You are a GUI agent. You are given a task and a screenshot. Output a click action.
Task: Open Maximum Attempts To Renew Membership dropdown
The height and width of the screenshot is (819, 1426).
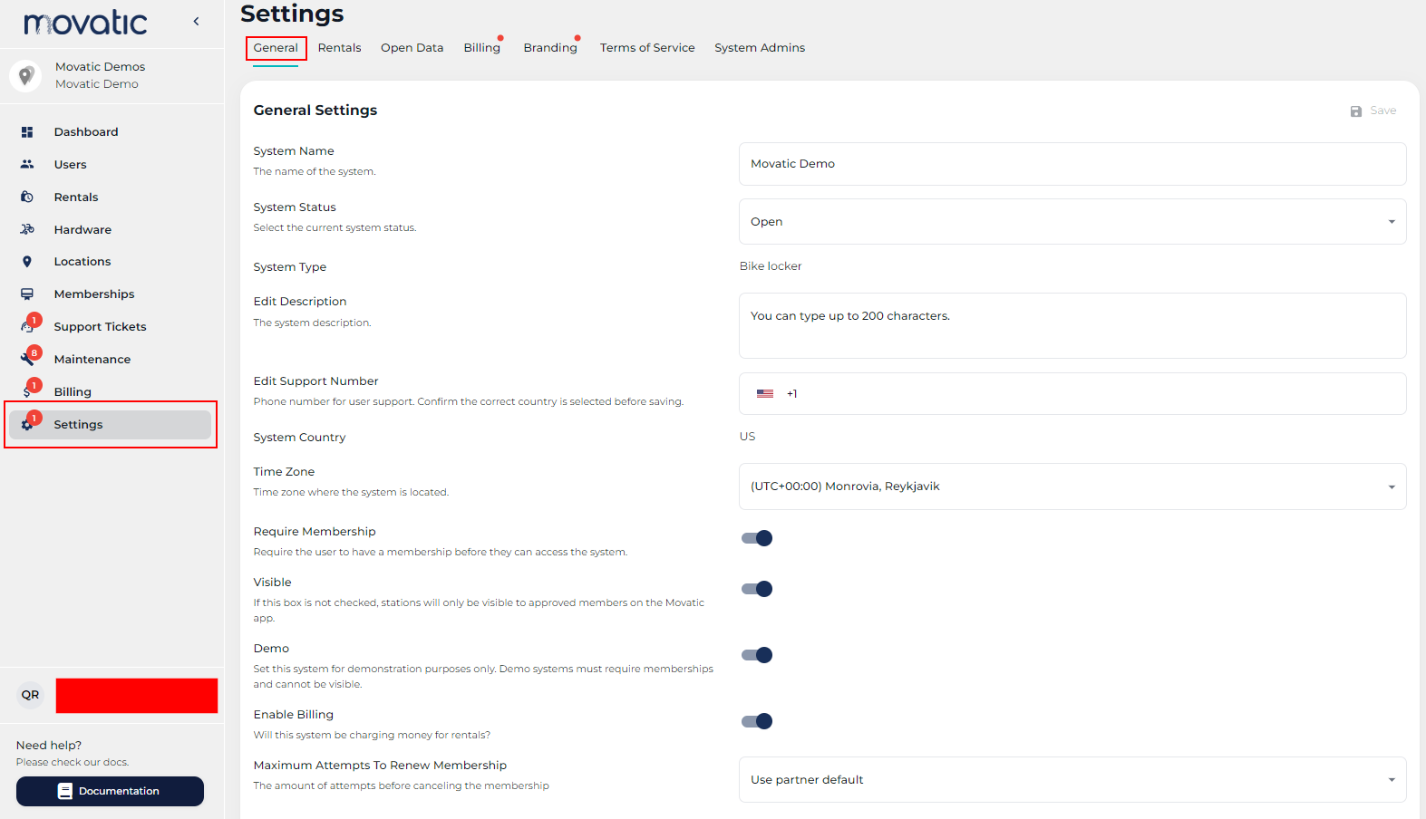[1072, 780]
